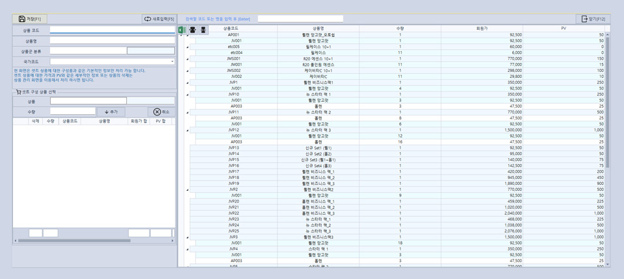Open the 국가코드 dropdown list

click(172, 62)
